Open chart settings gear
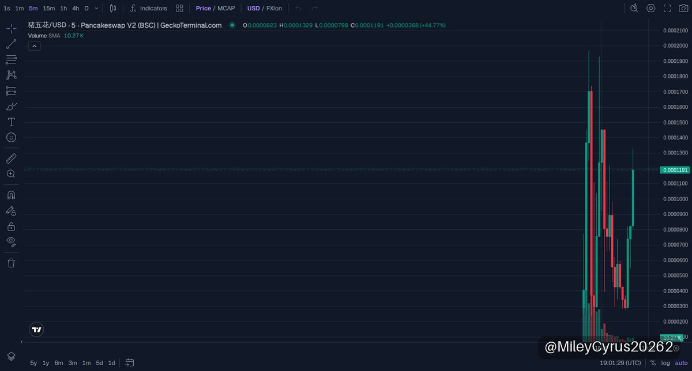The image size is (692, 371). pos(651,8)
